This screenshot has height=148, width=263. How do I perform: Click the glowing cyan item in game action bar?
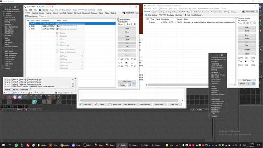pos(35,102)
